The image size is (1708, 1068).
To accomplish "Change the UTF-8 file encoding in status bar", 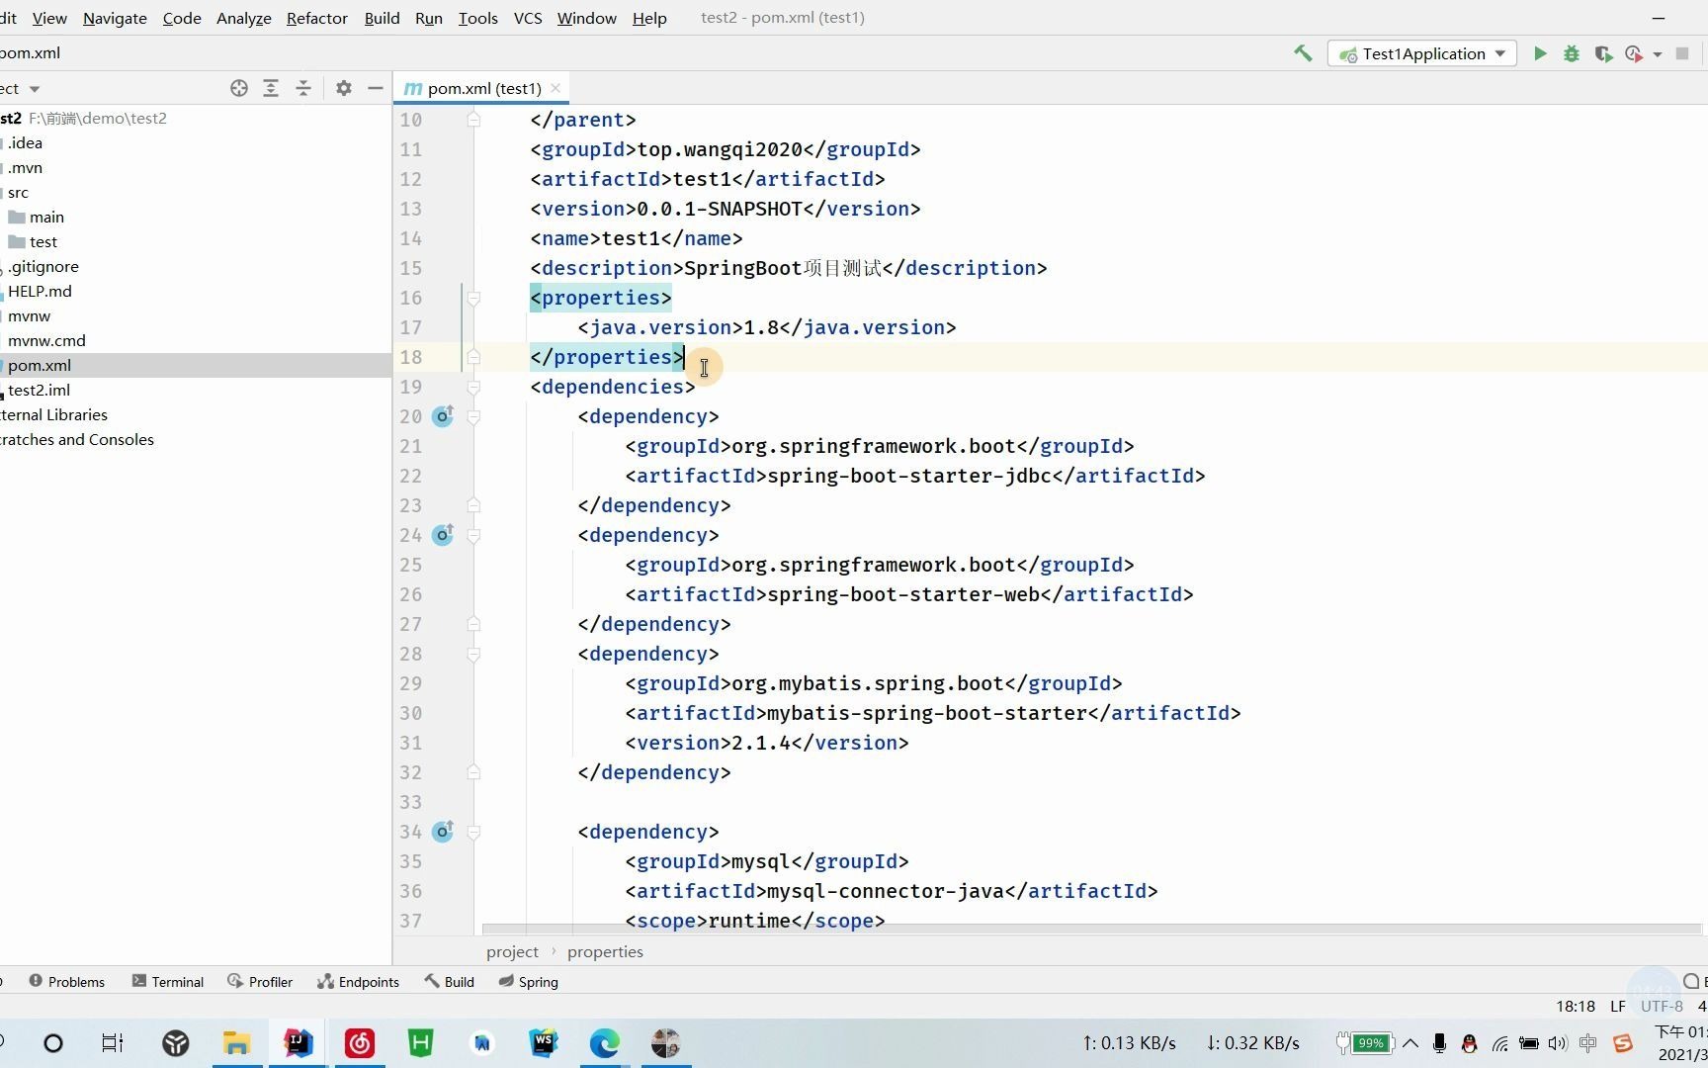I will [1662, 1006].
